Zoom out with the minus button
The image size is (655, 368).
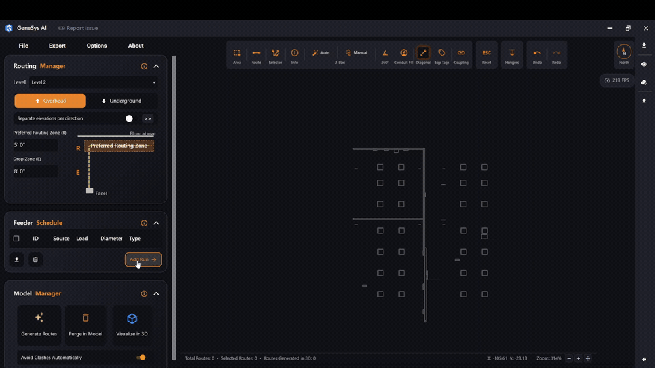pyautogui.click(x=569, y=358)
